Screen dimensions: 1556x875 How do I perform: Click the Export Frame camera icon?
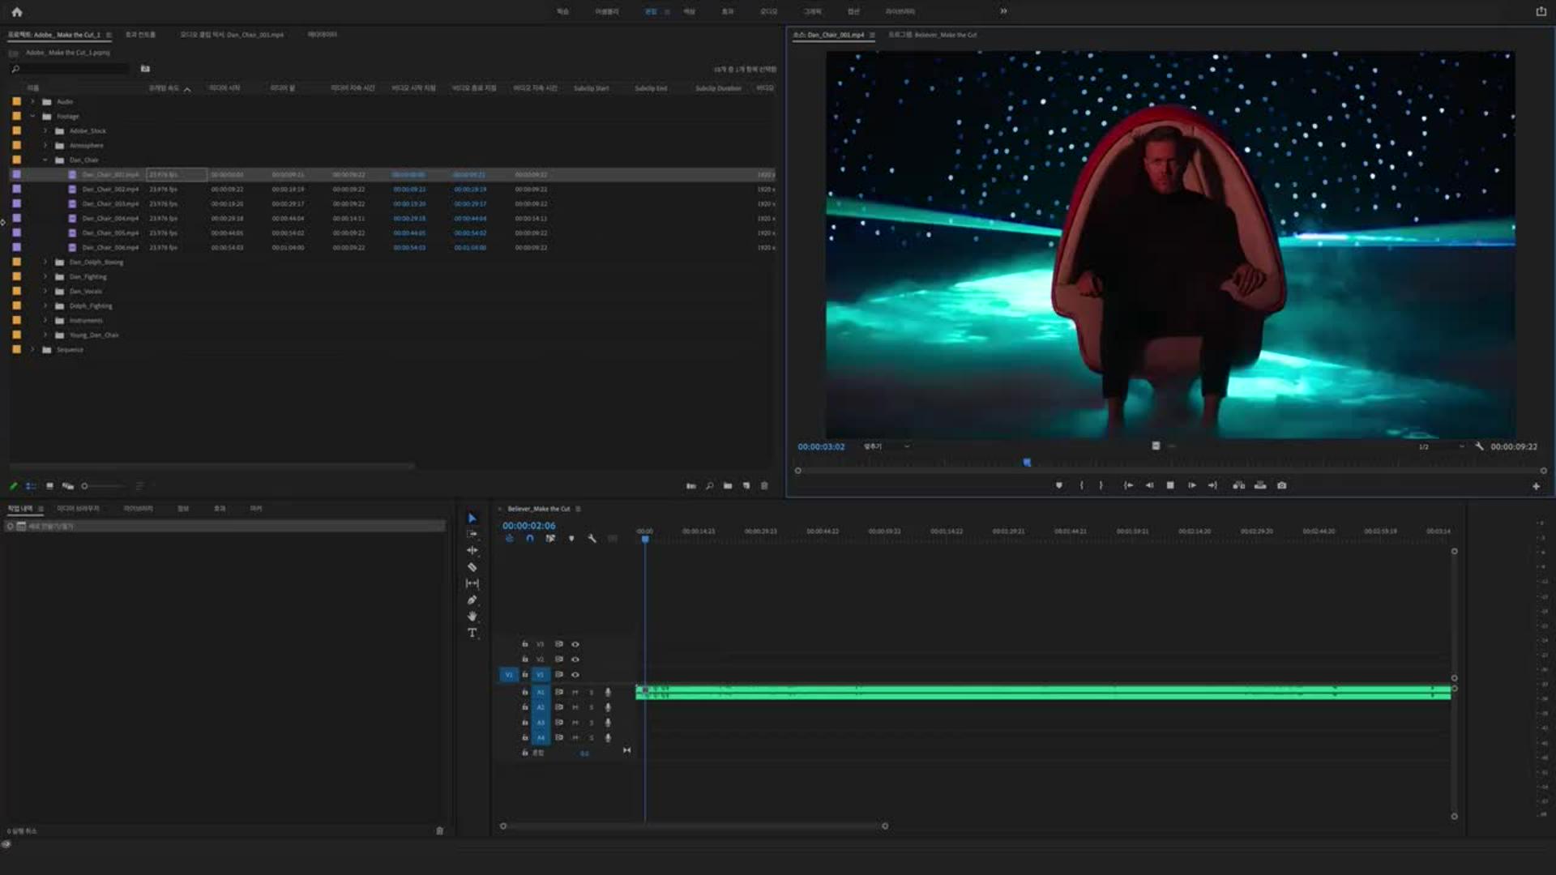click(1281, 485)
